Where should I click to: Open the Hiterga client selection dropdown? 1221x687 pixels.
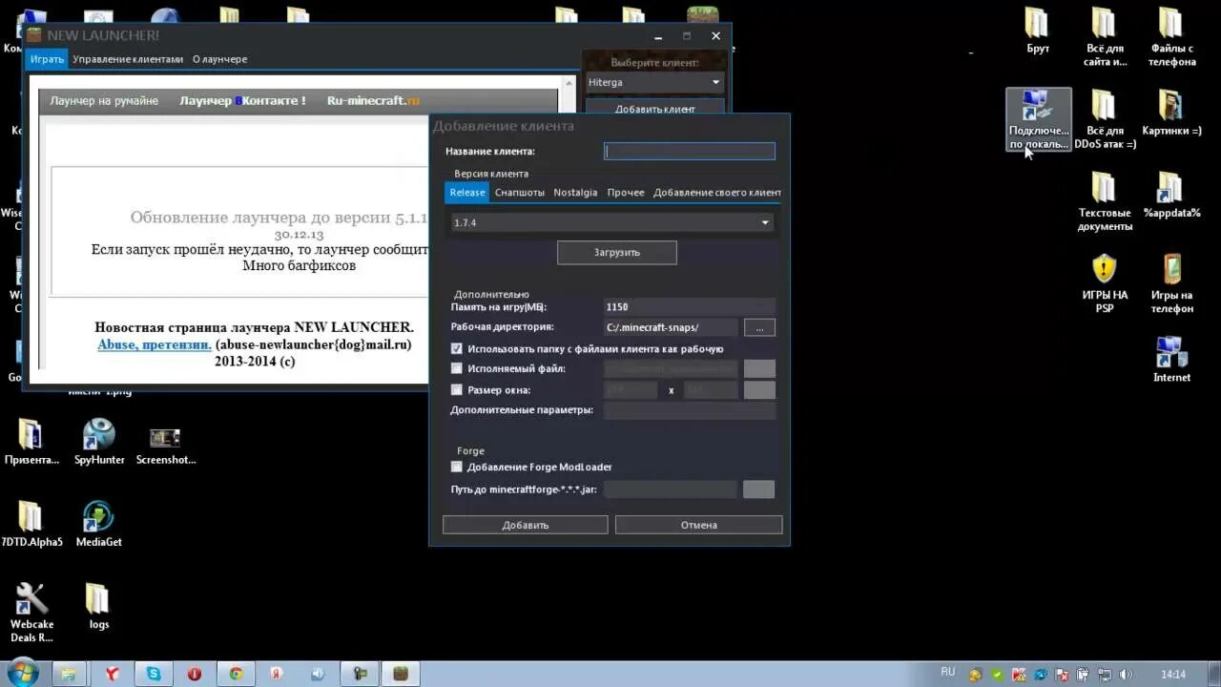654,82
